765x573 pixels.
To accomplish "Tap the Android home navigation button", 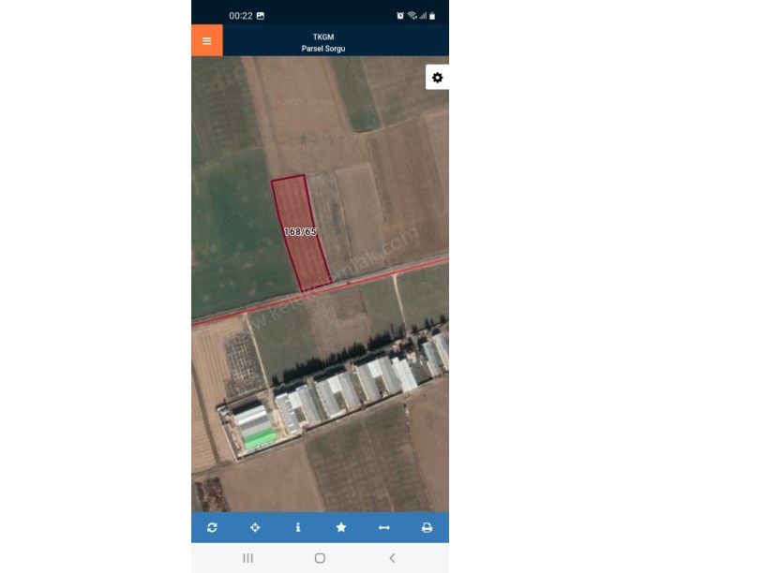I will pos(320,558).
